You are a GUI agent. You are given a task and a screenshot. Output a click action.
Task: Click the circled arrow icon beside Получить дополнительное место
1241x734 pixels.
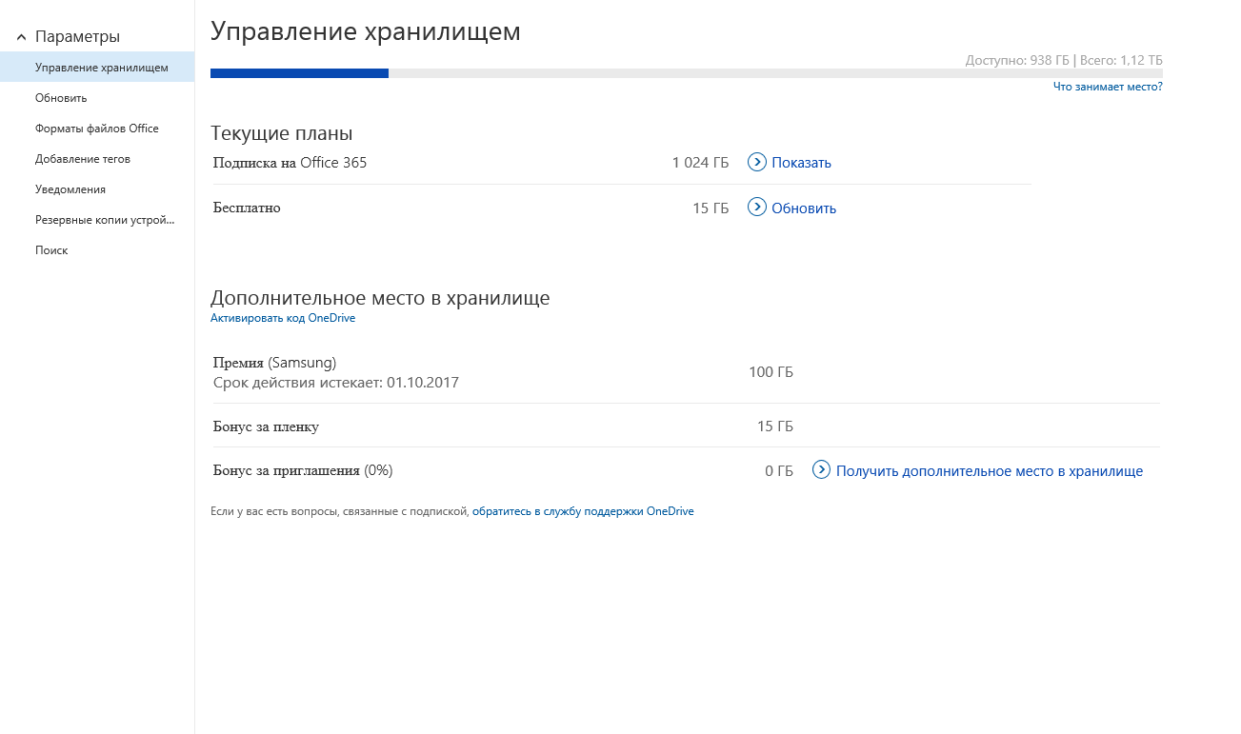click(x=821, y=470)
